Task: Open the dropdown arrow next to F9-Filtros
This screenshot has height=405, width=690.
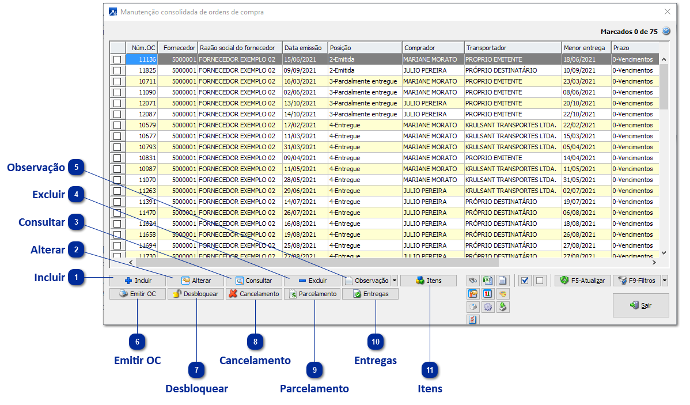Action: tap(665, 281)
